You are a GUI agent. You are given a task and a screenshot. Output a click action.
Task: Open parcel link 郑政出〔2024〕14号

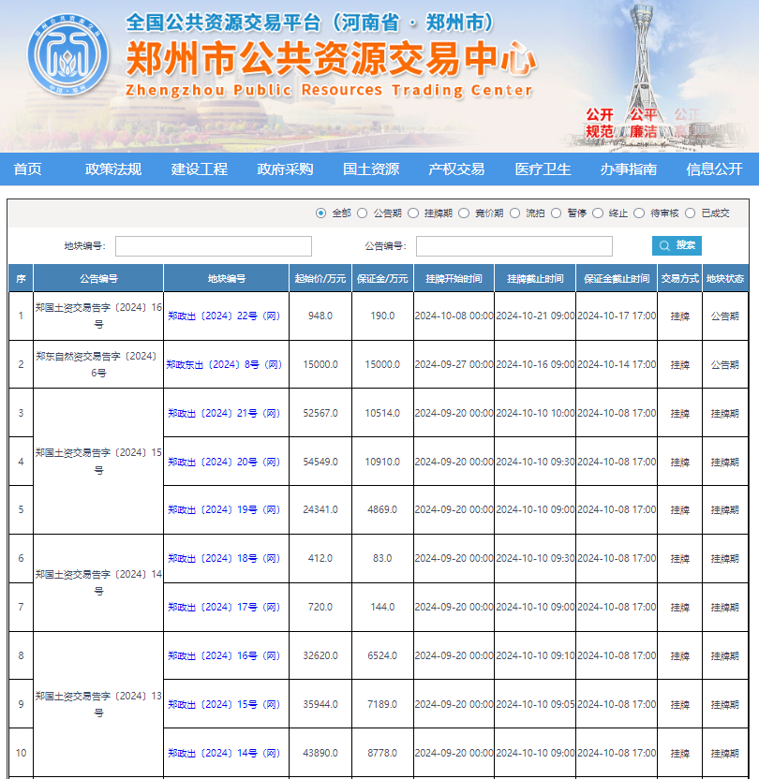[x=224, y=753]
